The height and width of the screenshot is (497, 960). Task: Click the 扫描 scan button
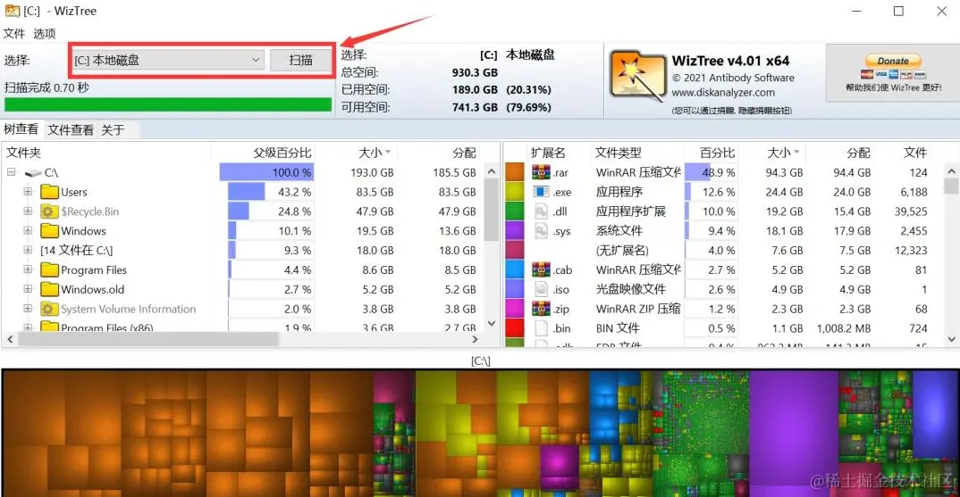point(300,60)
